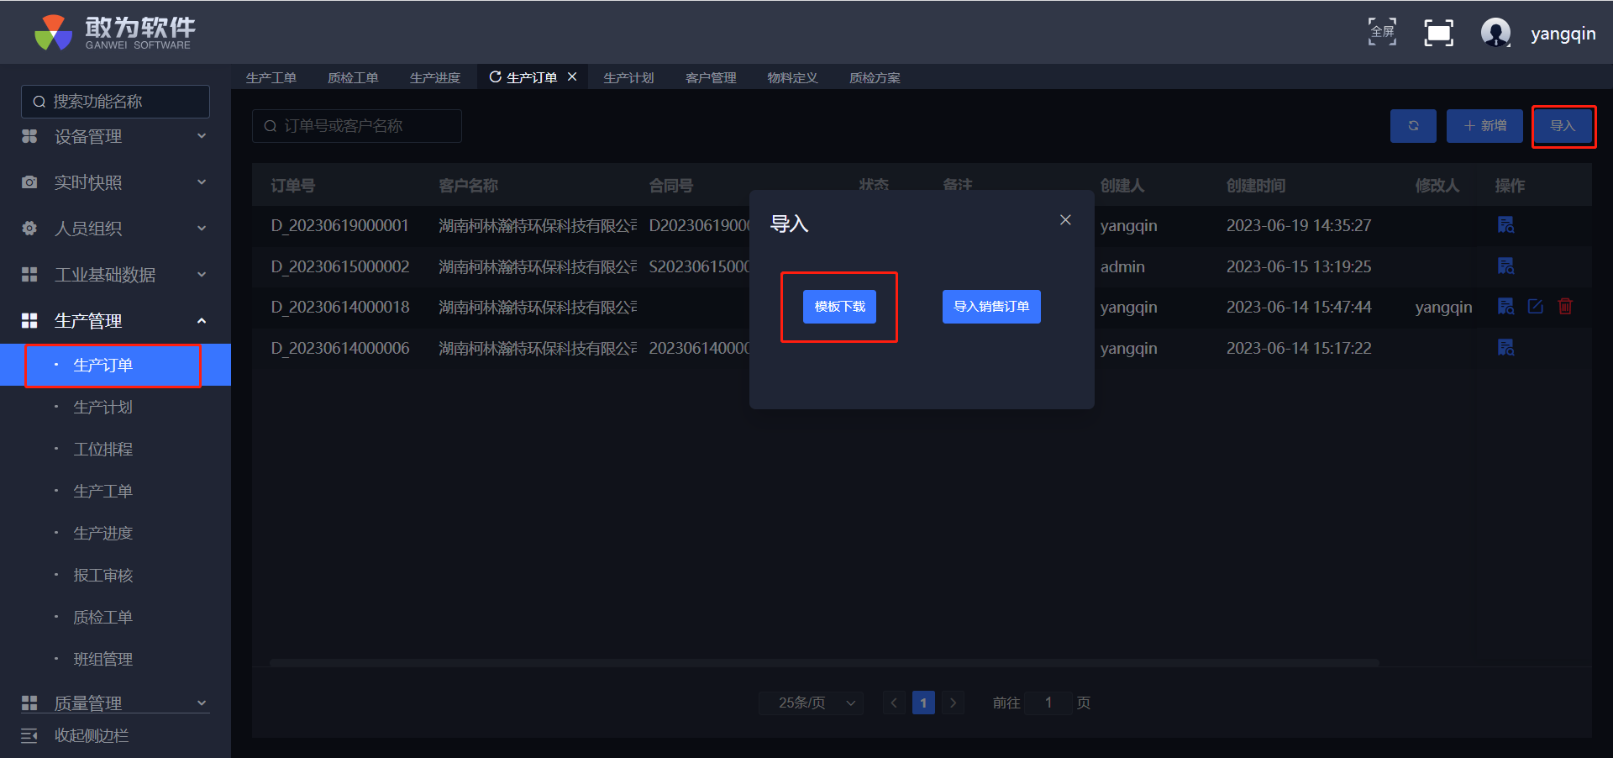Switch to the 质检方案 tab
The height and width of the screenshot is (758, 1613).
tap(875, 77)
